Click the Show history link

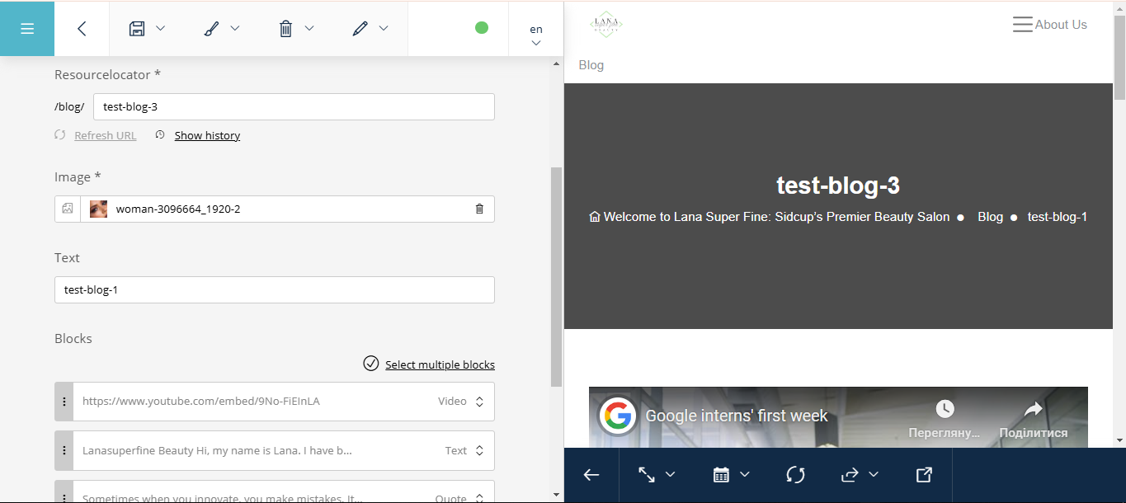click(x=207, y=136)
